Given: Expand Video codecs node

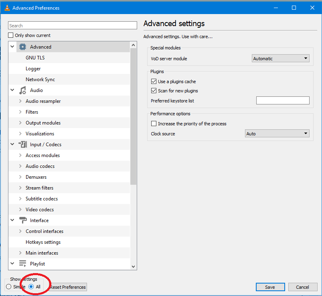Looking at the screenshot, I should tap(20, 209).
